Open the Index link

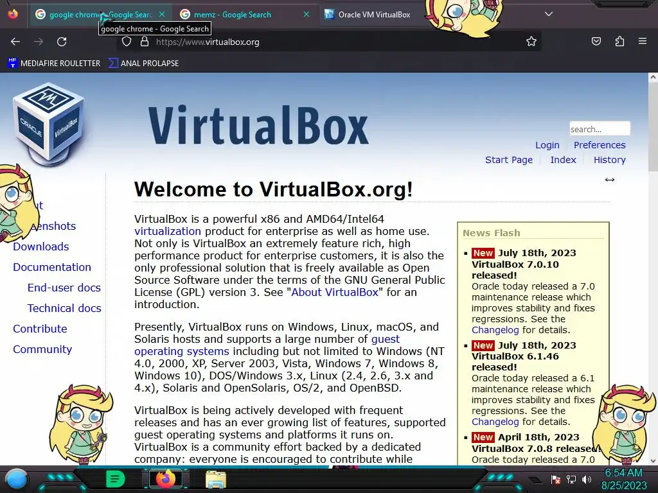pos(563,160)
